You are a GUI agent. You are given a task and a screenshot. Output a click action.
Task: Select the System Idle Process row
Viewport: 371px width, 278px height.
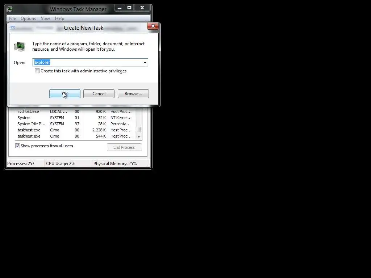(75, 124)
